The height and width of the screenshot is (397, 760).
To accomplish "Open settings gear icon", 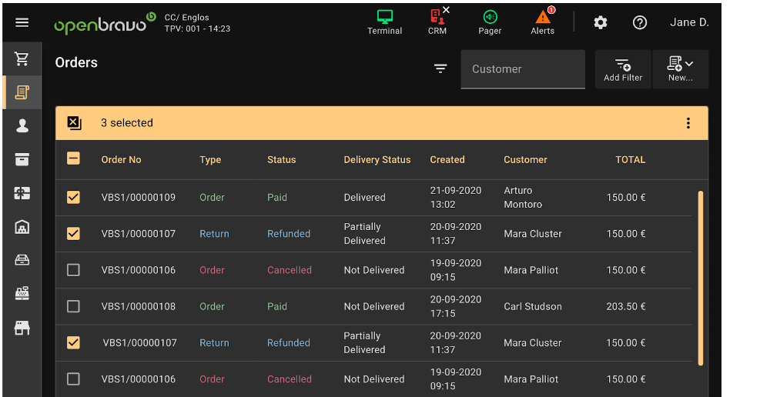I will [601, 22].
